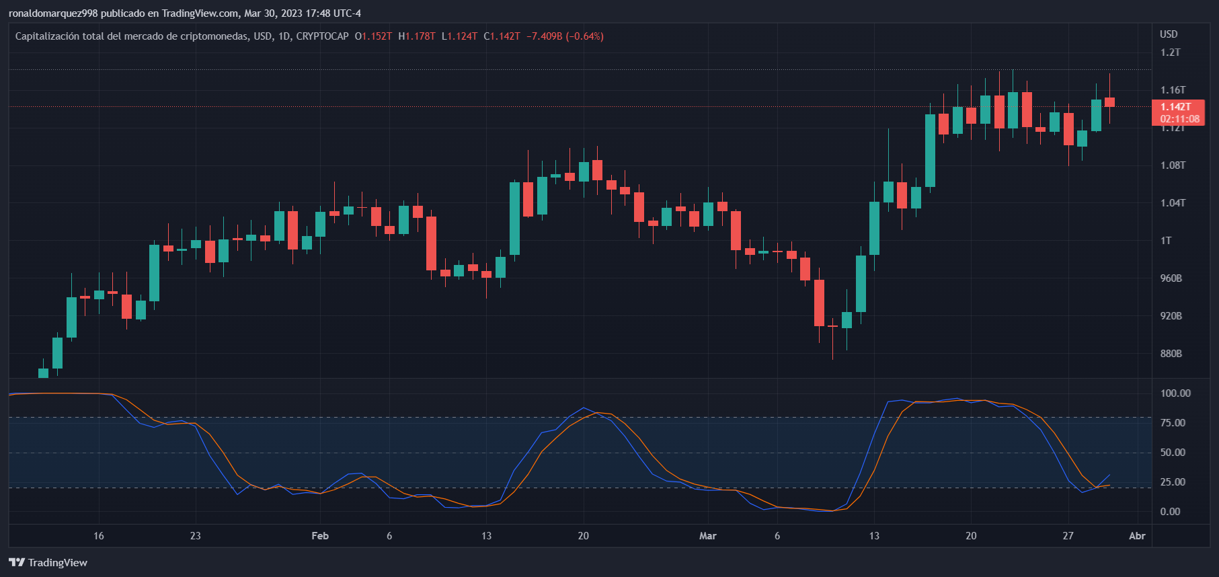Screen dimensions: 1219x577
Task: Click the Mar label on the time axis
Action: click(x=707, y=536)
